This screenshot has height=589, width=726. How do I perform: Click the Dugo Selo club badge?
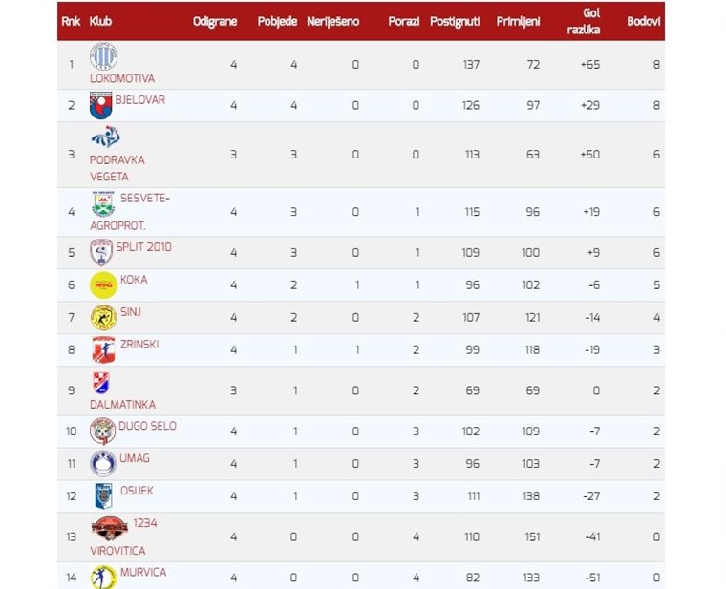point(102,431)
